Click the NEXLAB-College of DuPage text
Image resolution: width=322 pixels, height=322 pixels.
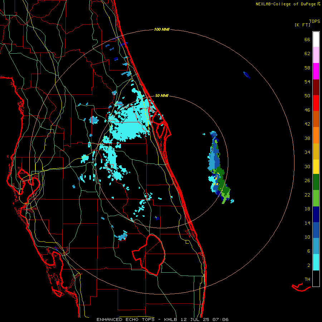pyautogui.click(x=286, y=4)
